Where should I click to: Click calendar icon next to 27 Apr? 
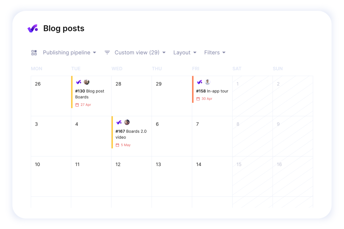[x=77, y=105]
